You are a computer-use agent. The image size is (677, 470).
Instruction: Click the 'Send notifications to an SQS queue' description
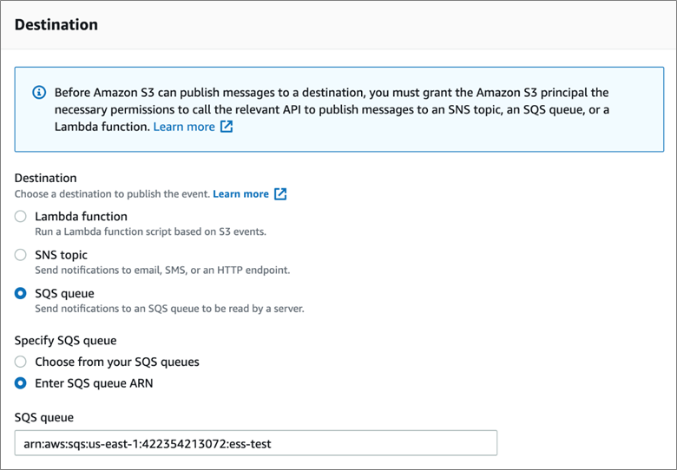click(169, 309)
